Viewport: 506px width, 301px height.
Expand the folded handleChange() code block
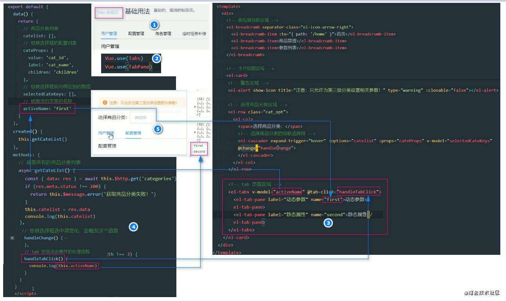tap(12, 238)
